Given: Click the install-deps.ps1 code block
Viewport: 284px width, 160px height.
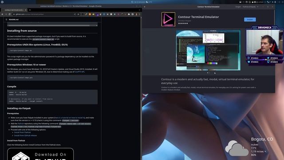Looking at the screenshot, I should click(52, 78).
